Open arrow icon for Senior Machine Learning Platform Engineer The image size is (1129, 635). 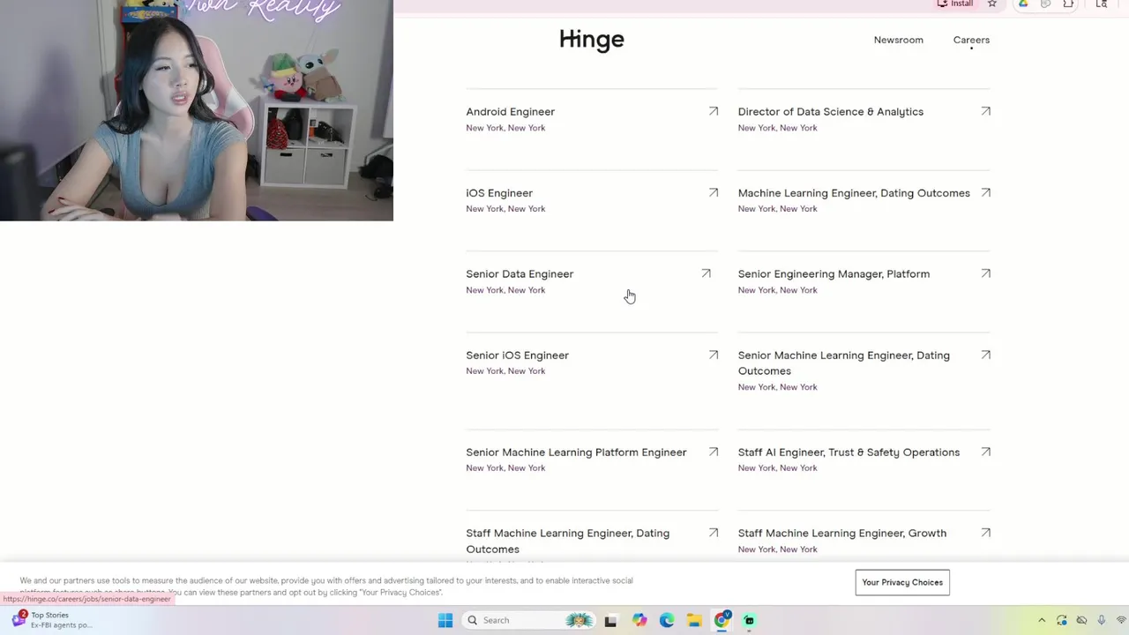(714, 452)
